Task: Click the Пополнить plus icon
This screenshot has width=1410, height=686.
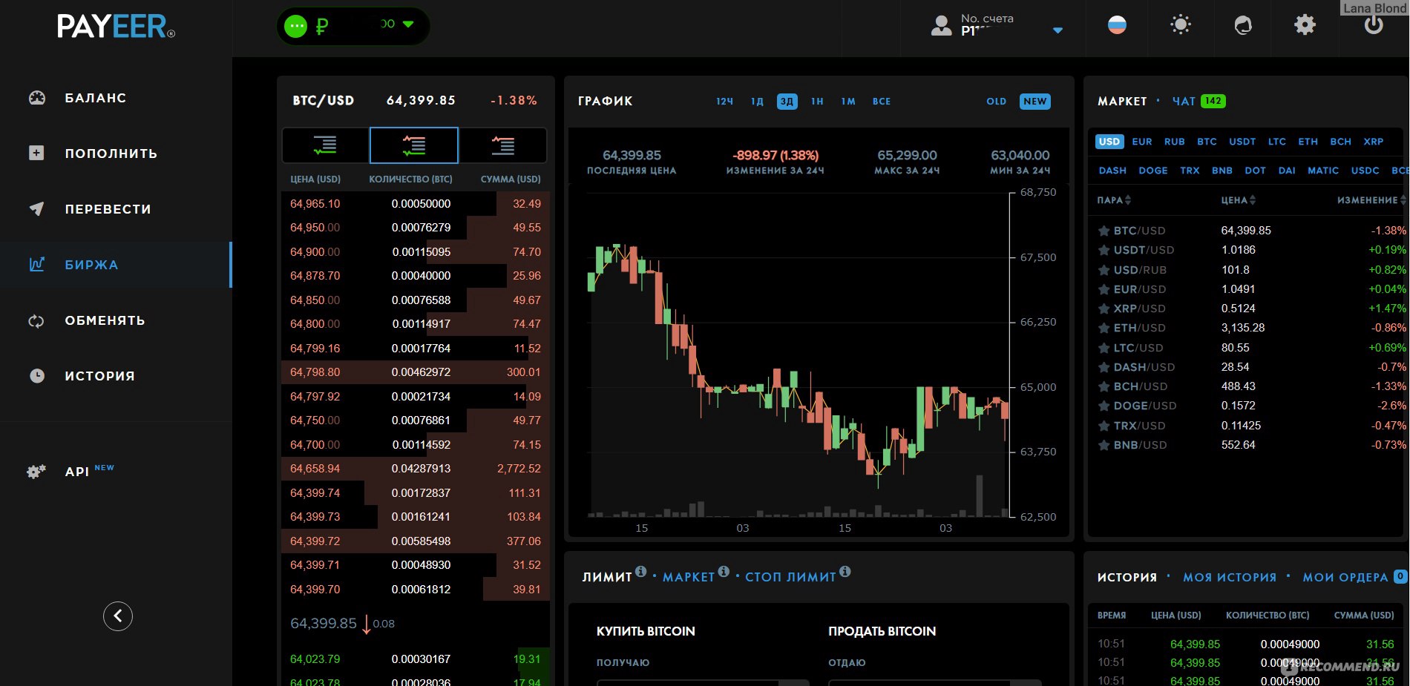Action: [36, 153]
